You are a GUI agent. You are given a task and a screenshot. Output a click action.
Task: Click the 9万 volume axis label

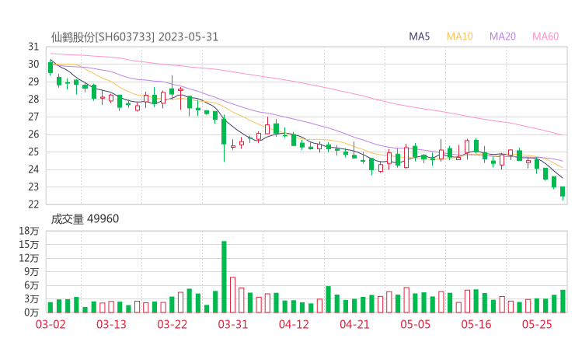click(x=32, y=271)
